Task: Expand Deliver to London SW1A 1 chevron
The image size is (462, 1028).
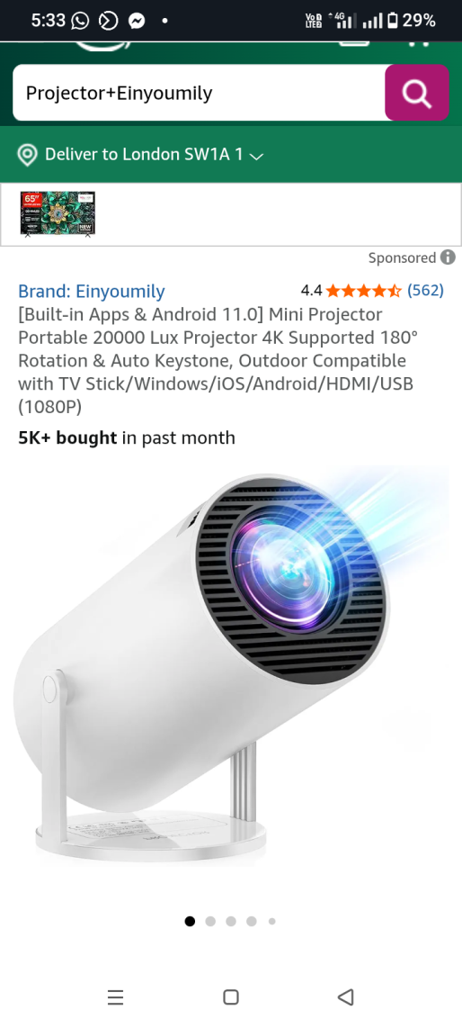Action: tap(256, 156)
